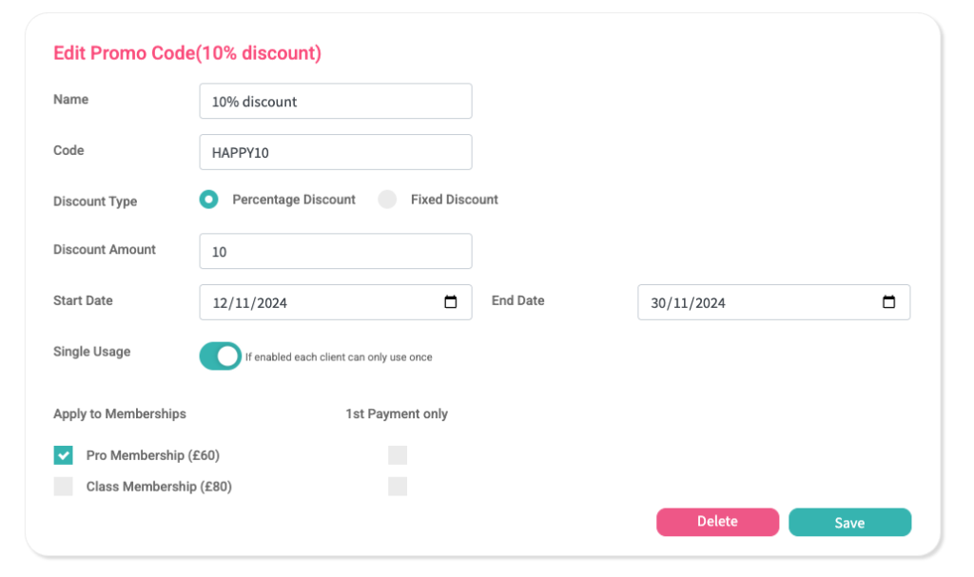The width and height of the screenshot is (974, 577).
Task: Click the Percentage Discount label text
Action: [x=294, y=200]
